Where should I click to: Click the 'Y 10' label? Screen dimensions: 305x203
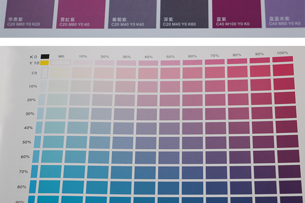click(34, 63)
